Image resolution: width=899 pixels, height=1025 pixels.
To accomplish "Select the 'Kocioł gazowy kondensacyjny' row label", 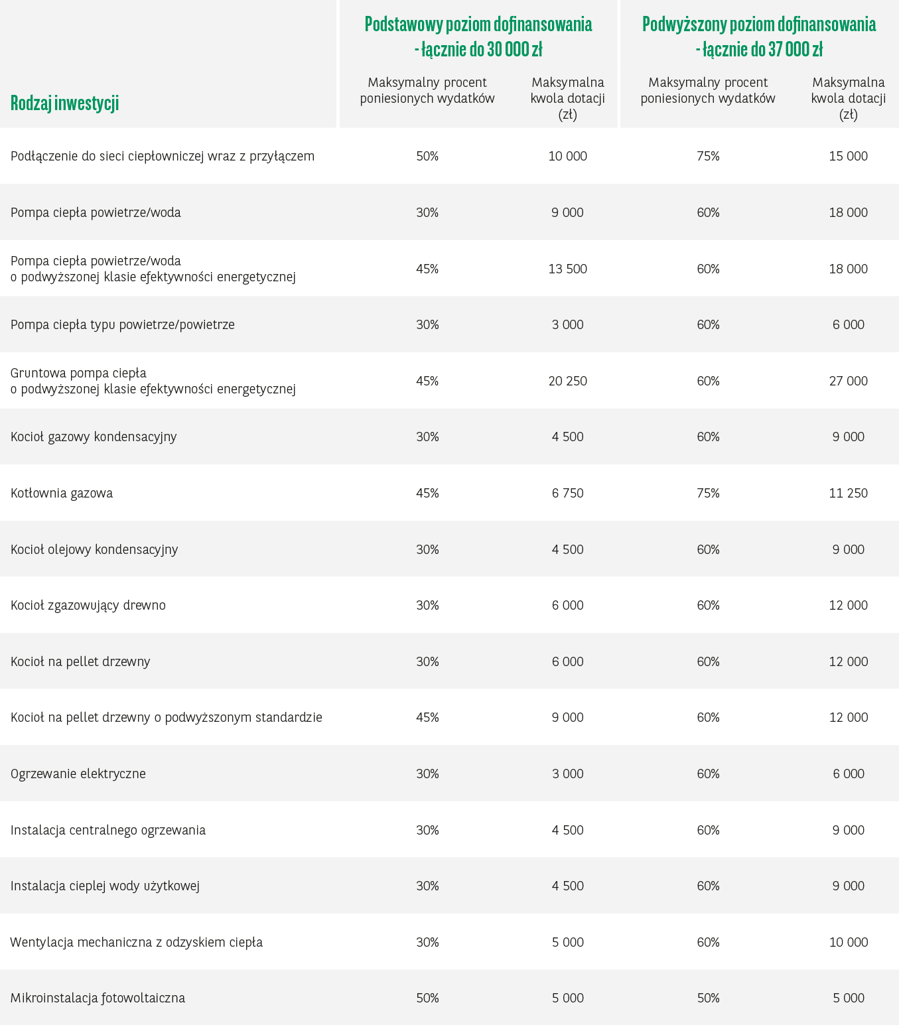I will (x=94, y=437).
